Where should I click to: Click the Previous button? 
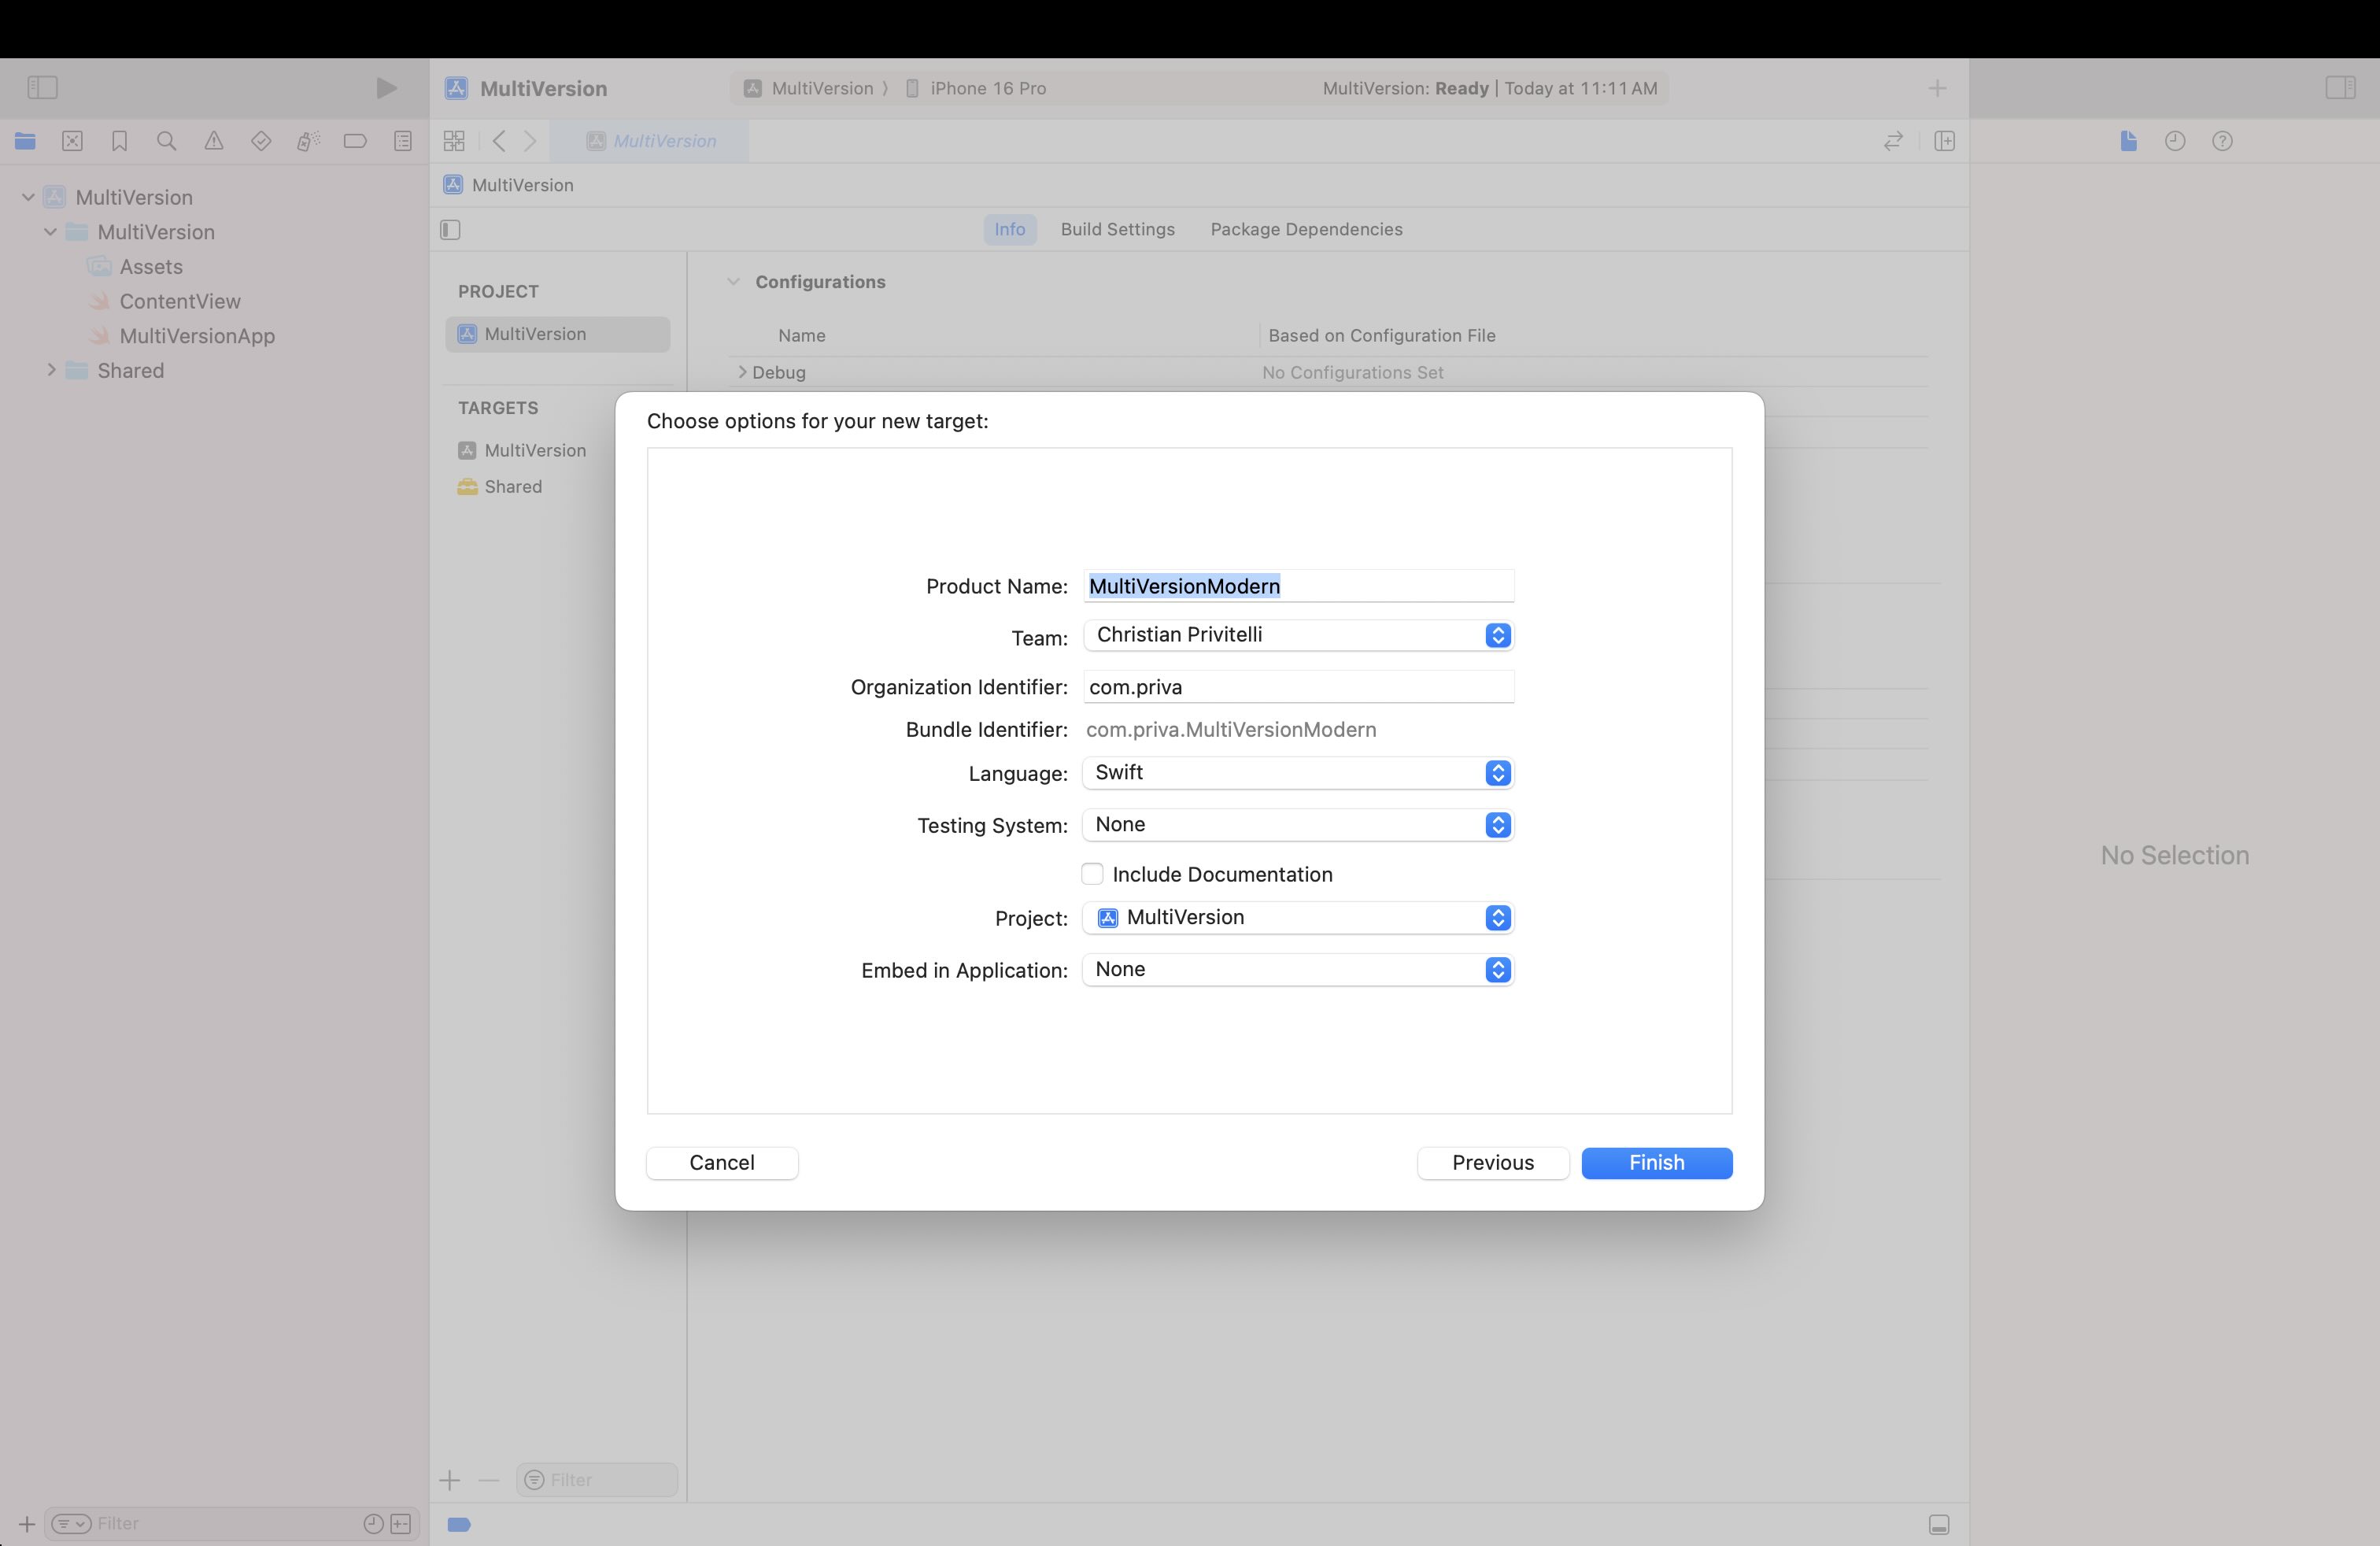1493,1163
